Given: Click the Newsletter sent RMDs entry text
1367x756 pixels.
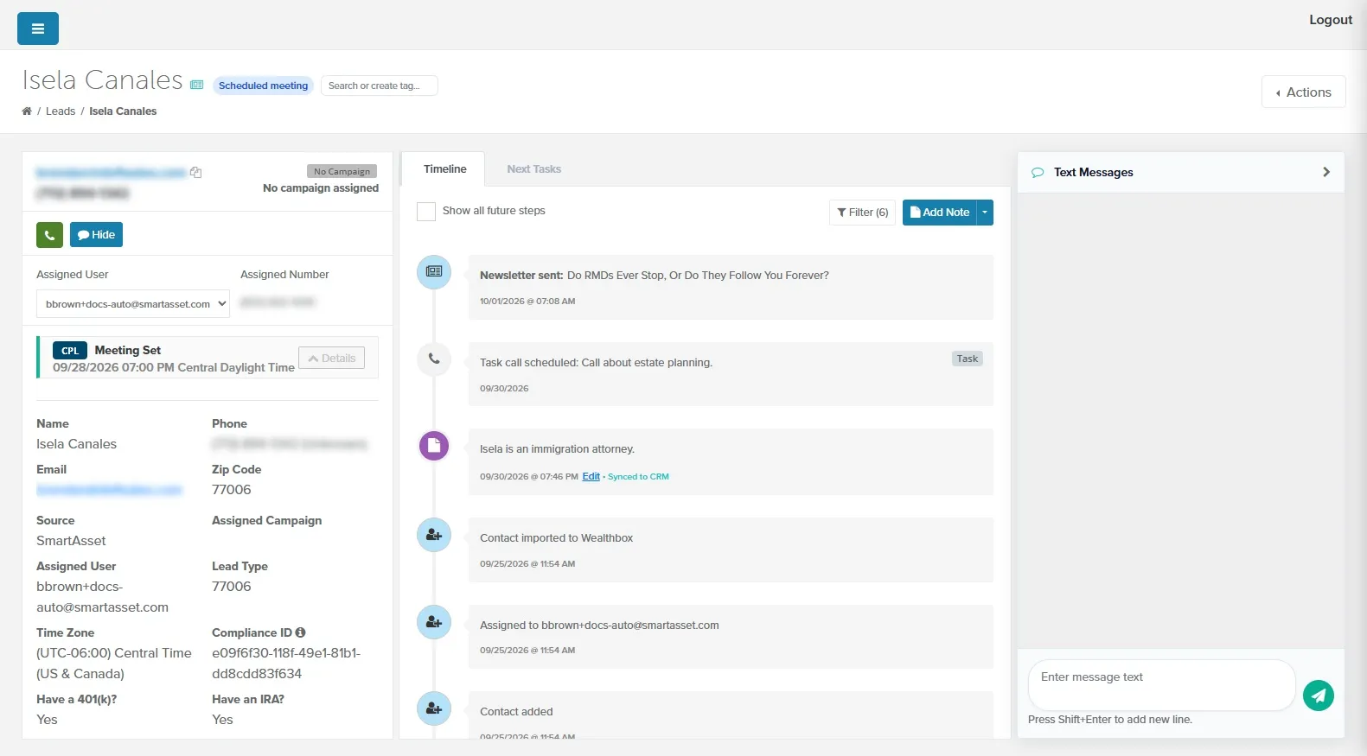Looking at the screenshot, I should 655,276.
